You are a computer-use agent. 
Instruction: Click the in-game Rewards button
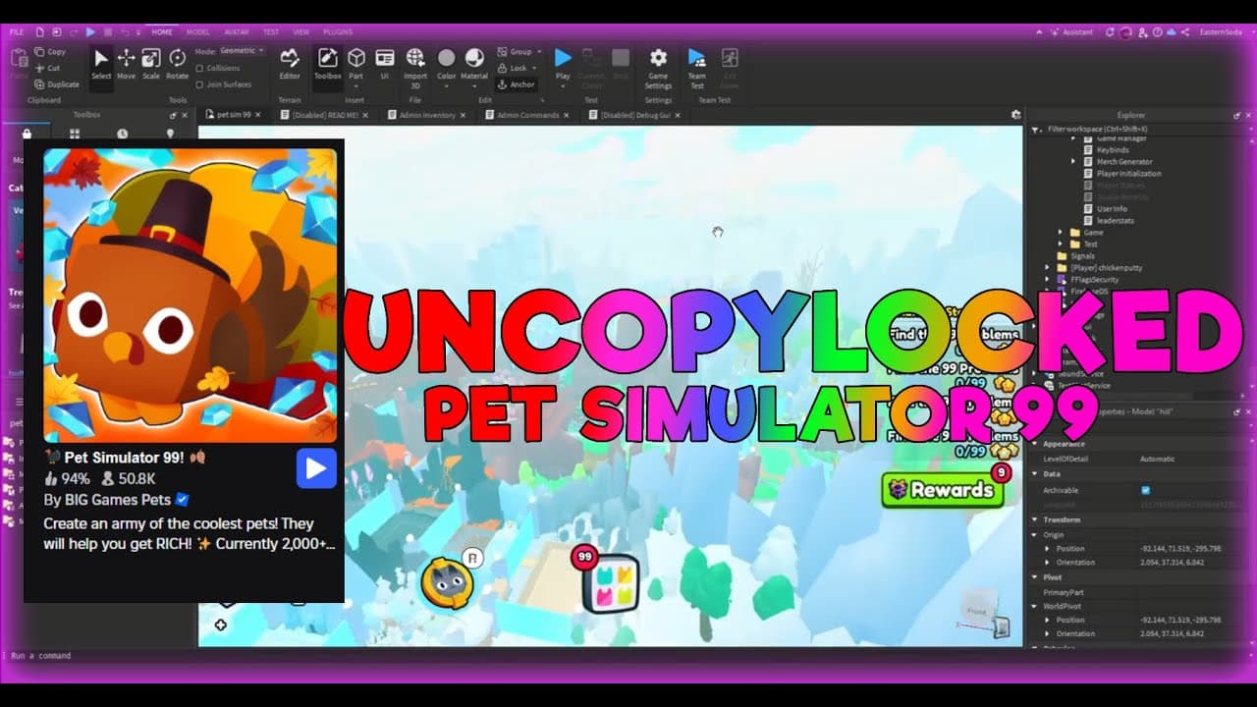click(943, 489)
